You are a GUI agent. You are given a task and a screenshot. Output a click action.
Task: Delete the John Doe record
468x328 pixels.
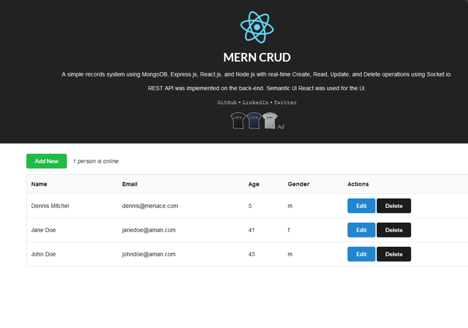(394, 254)
